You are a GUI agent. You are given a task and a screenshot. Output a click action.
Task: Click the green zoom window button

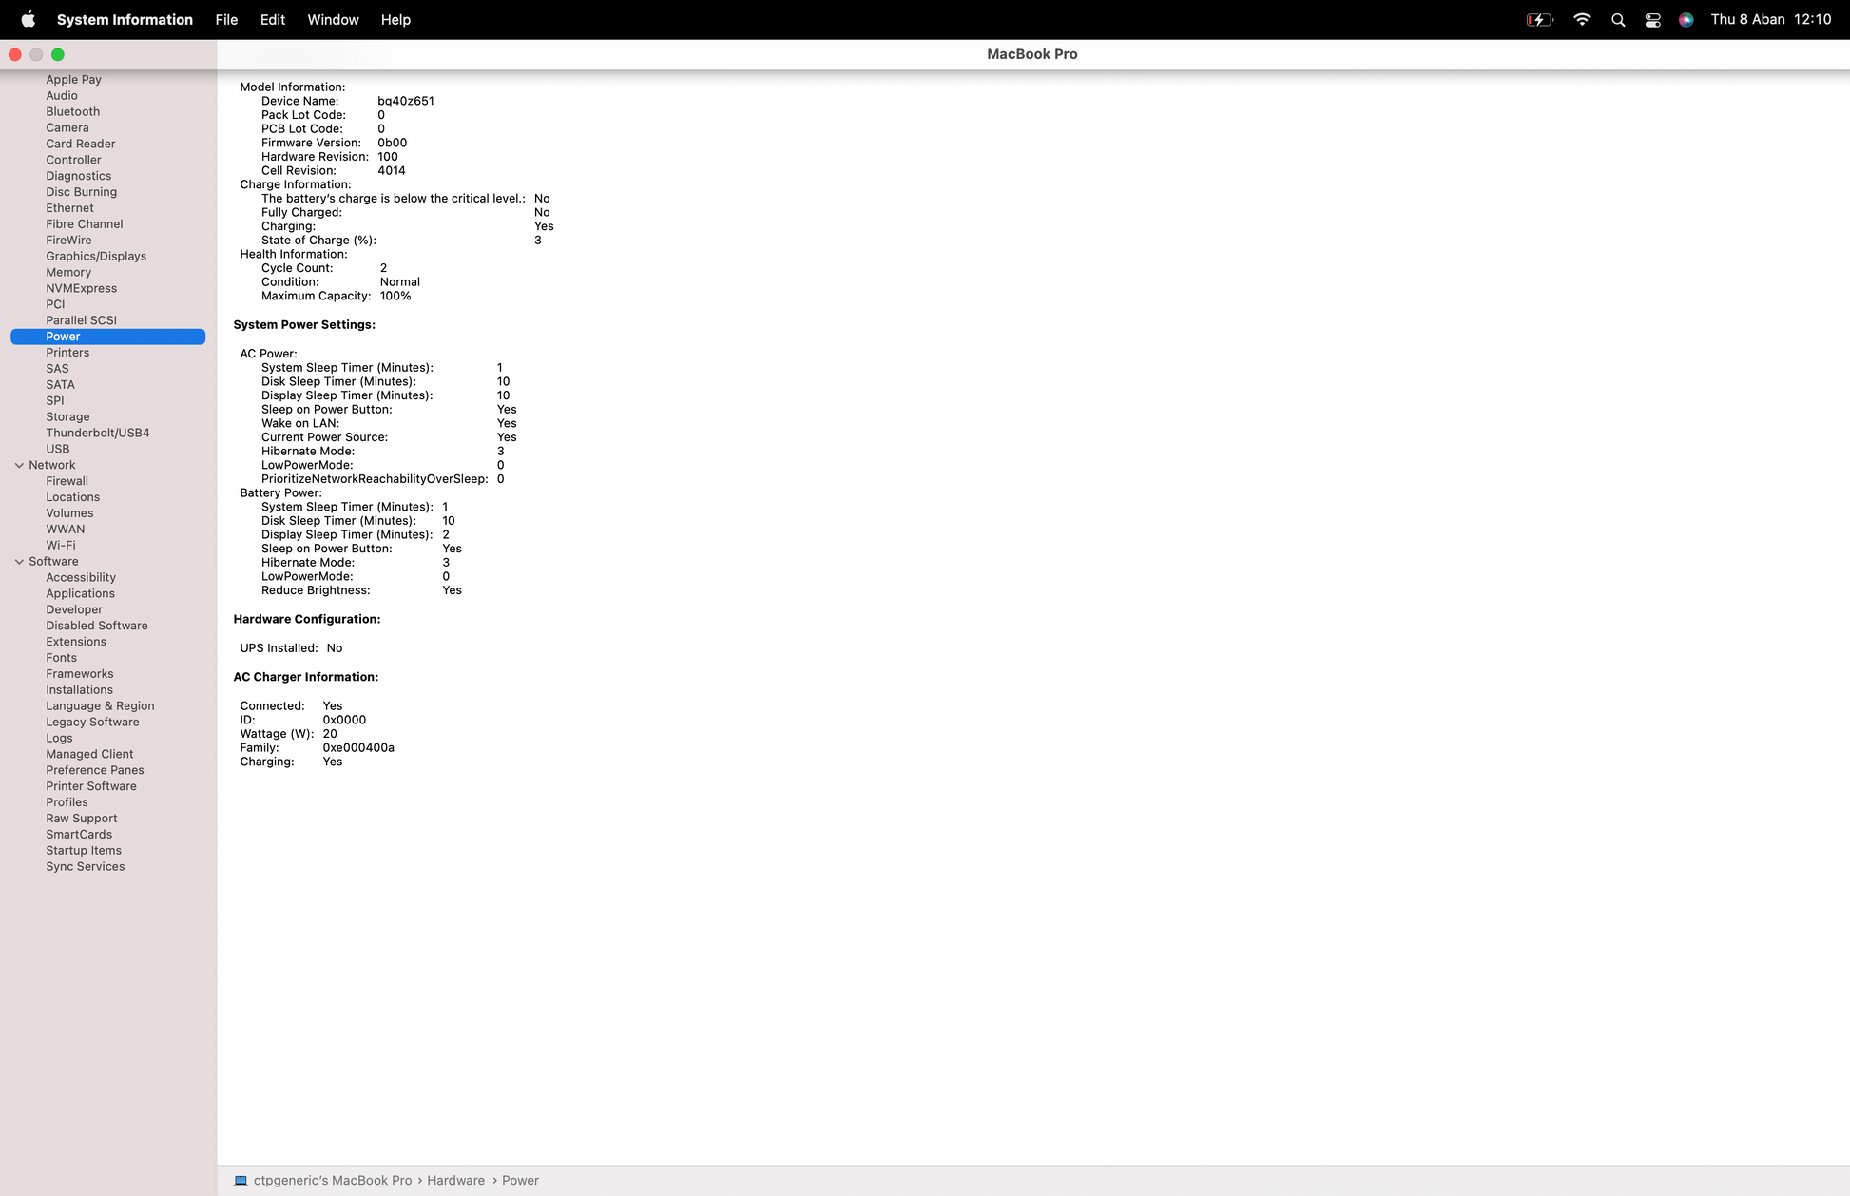[58, 54]
